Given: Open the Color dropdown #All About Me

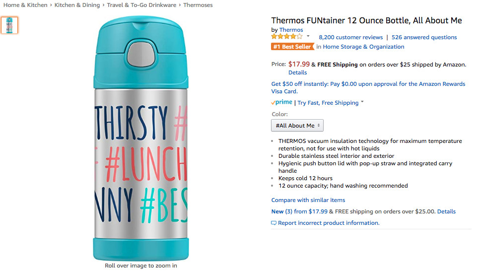Looking at the screenshot, I should [x=297, y=126].
